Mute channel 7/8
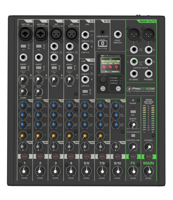This screenshot has height=200, width=173. pyautogui.click(x=102, y=156)
